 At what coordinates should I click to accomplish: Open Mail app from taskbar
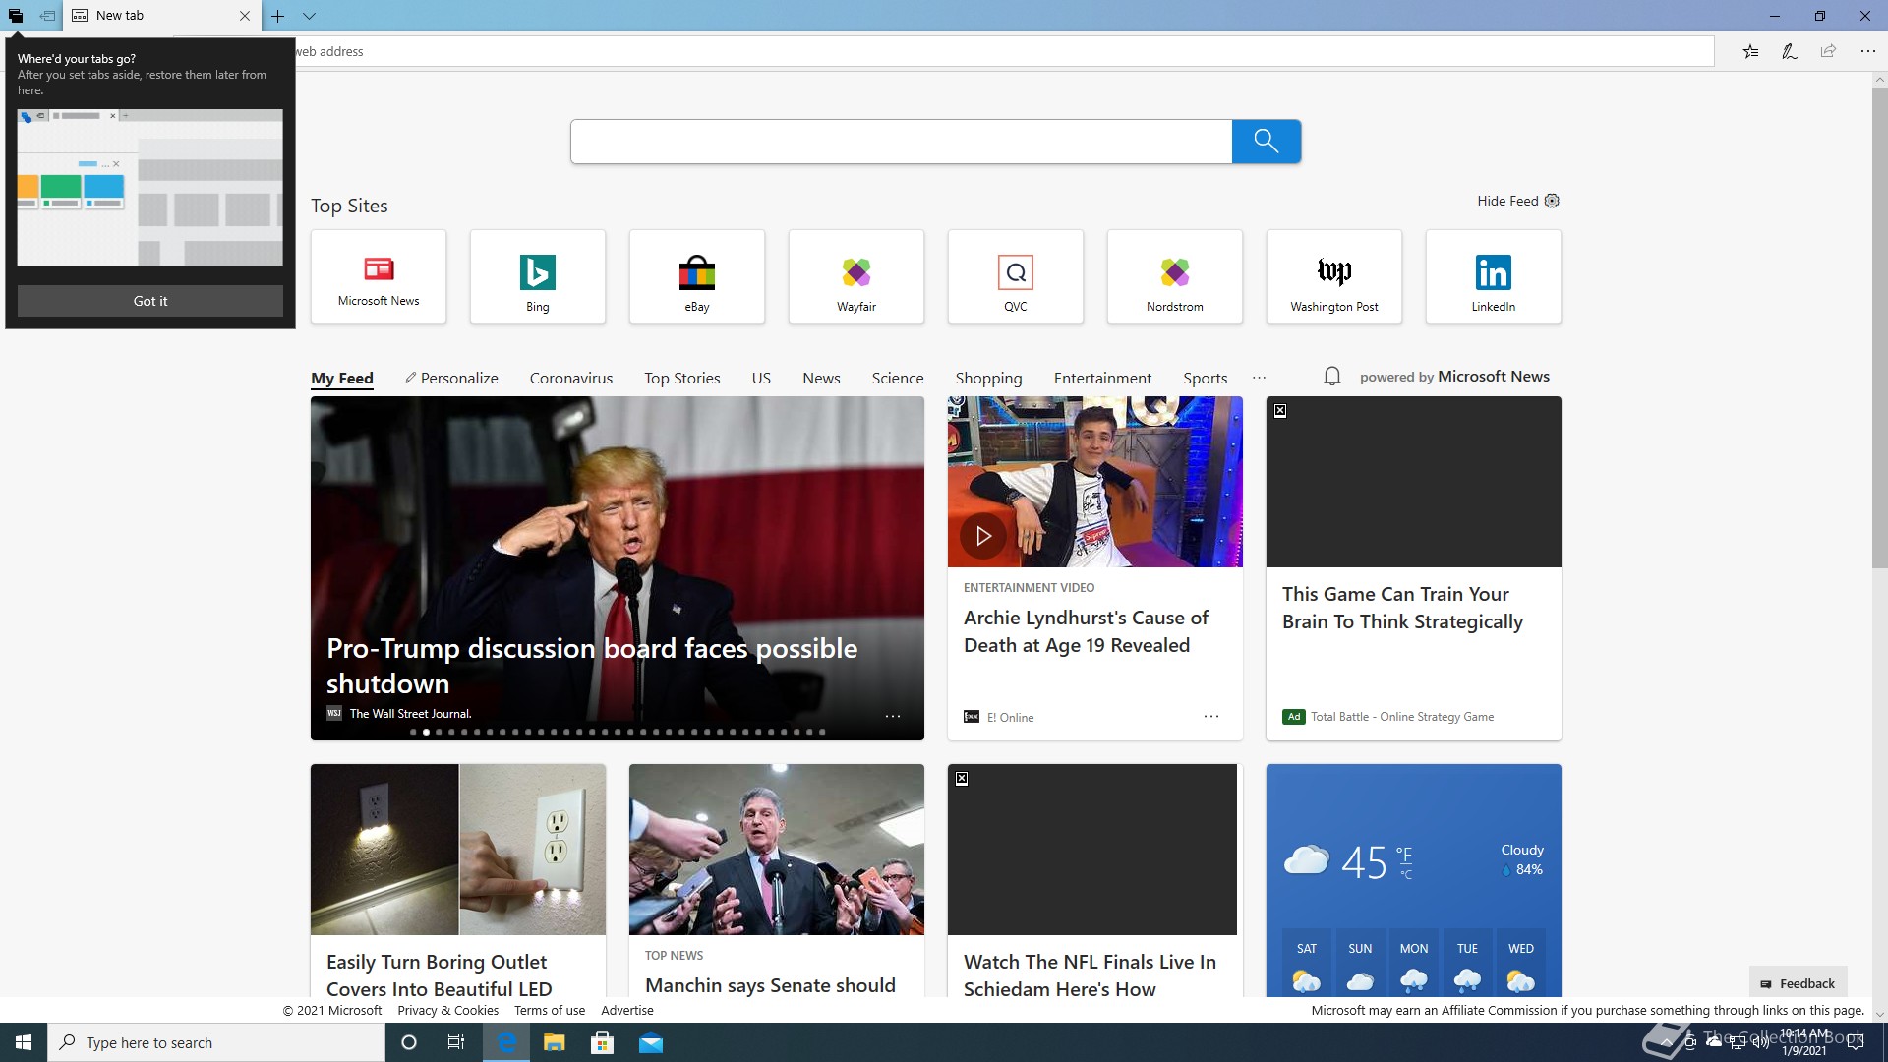(651, 1042)
